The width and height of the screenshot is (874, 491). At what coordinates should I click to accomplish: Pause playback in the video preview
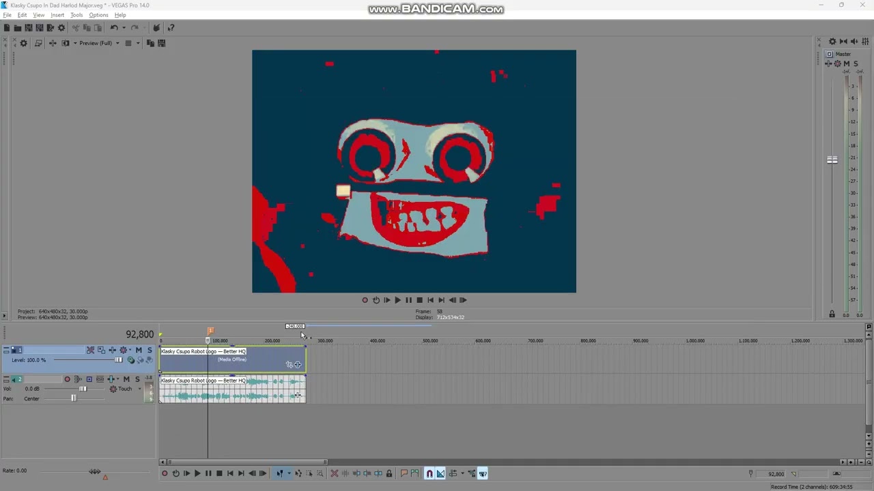pyautogui.click(x=408, y=300)
